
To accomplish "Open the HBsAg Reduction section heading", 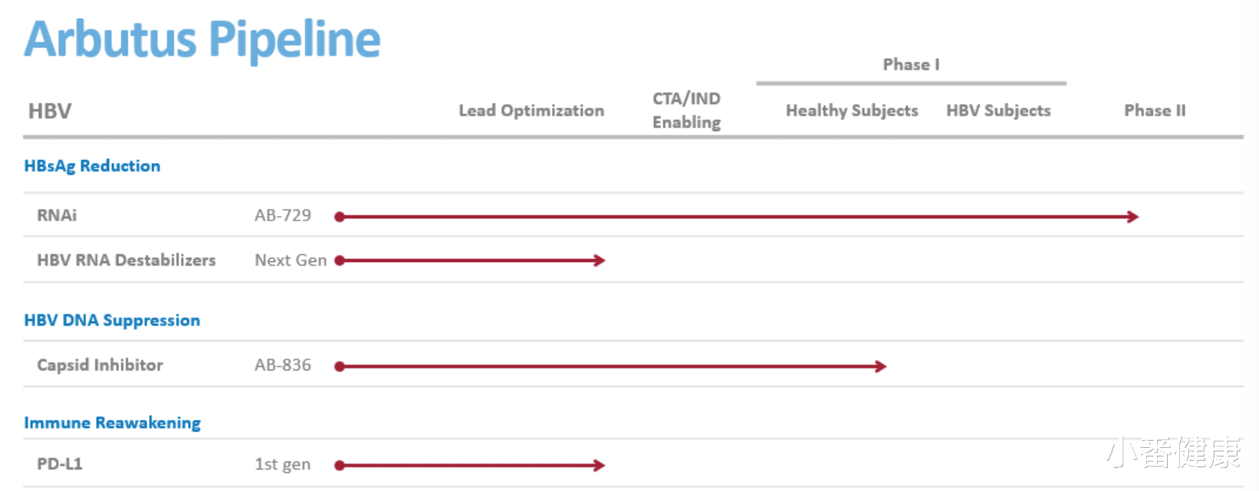I will click(92, 166).
